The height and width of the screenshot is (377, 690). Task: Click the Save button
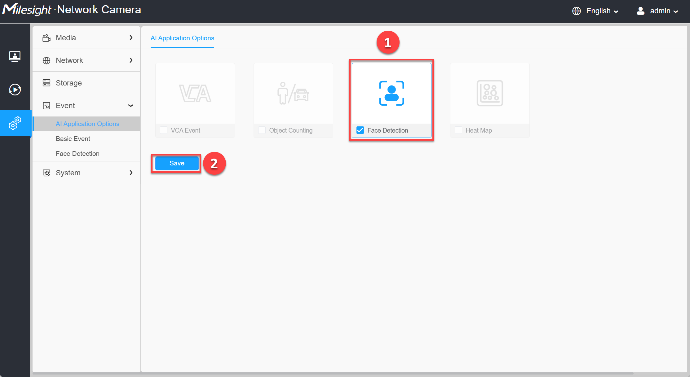tap(177, 163)
